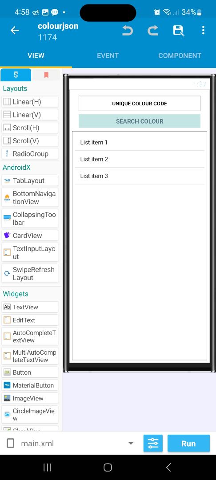Click the SEARCH COLOUR button in preview
Image resolution: width=216 pixels, height=480 pixels.
tap(140, 121)
